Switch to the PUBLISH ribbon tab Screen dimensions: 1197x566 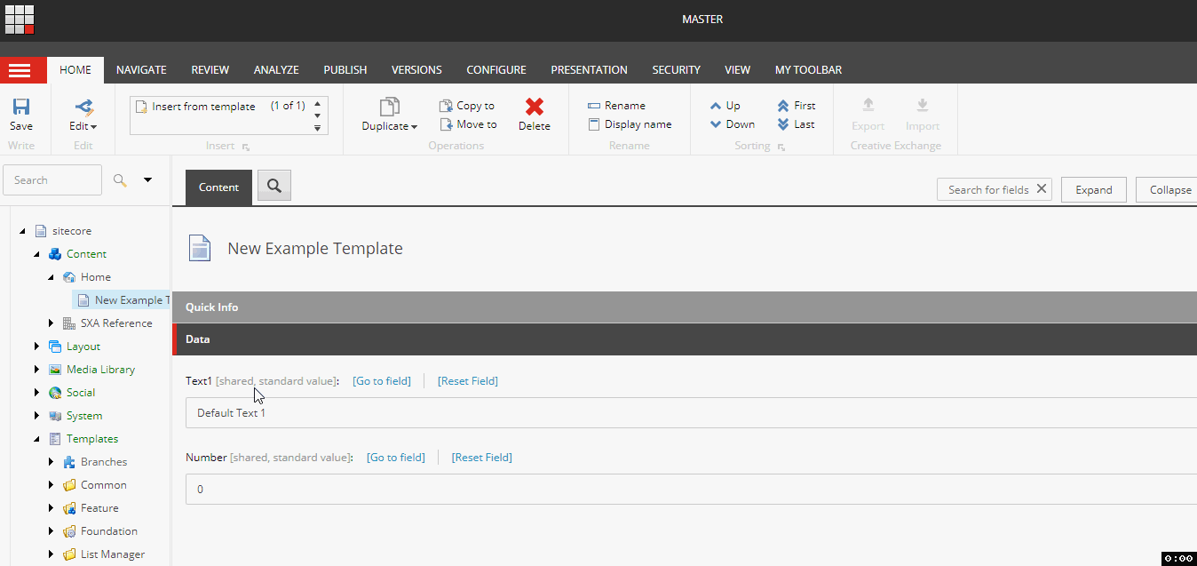[x=345, y=70]
